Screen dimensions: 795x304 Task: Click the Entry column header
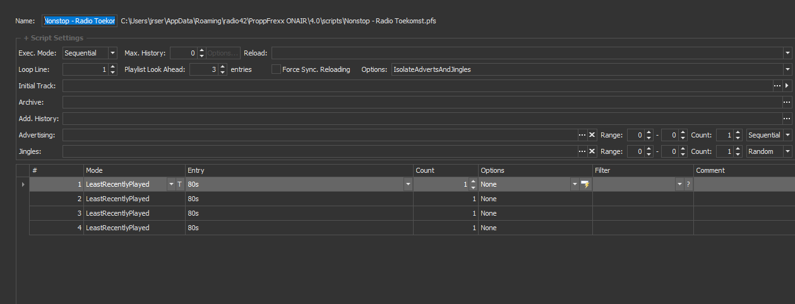point(299,170)
